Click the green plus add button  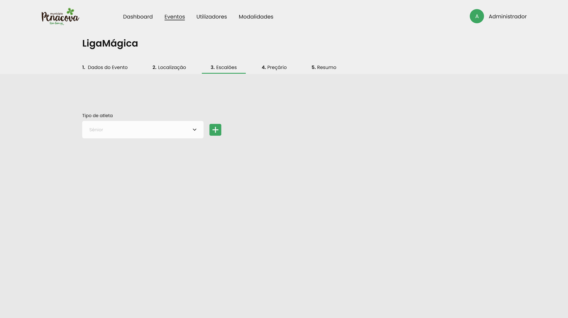click(215, 130)
